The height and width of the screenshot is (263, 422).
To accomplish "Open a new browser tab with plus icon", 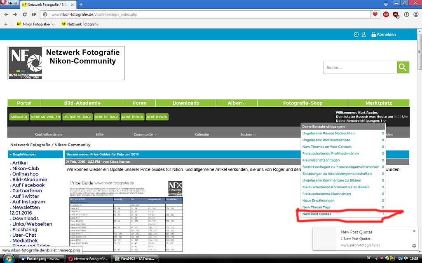I will pos(81,5).
